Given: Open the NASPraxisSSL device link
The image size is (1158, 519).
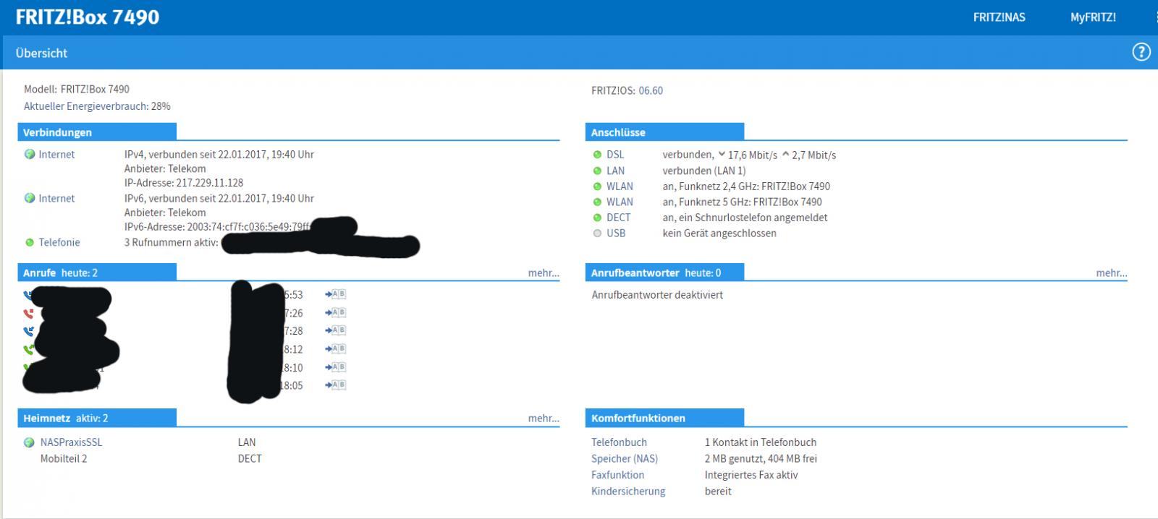Looking at the screenshot, I should coord(72,442).
